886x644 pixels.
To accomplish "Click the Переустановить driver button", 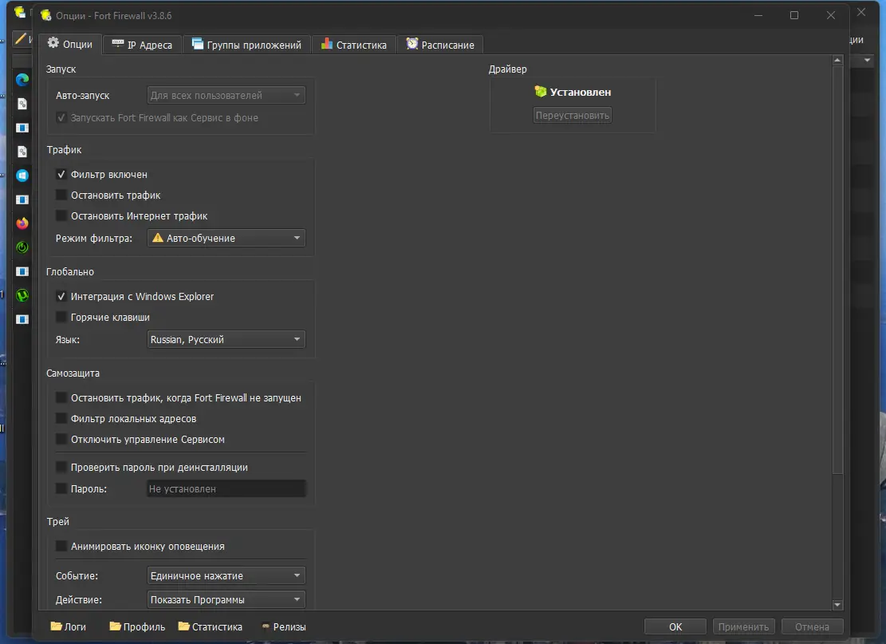I will pos(573,116).
